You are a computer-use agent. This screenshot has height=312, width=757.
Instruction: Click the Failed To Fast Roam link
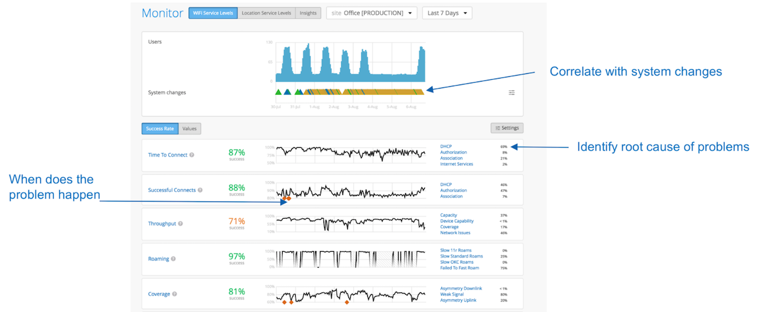coord(460,268)
